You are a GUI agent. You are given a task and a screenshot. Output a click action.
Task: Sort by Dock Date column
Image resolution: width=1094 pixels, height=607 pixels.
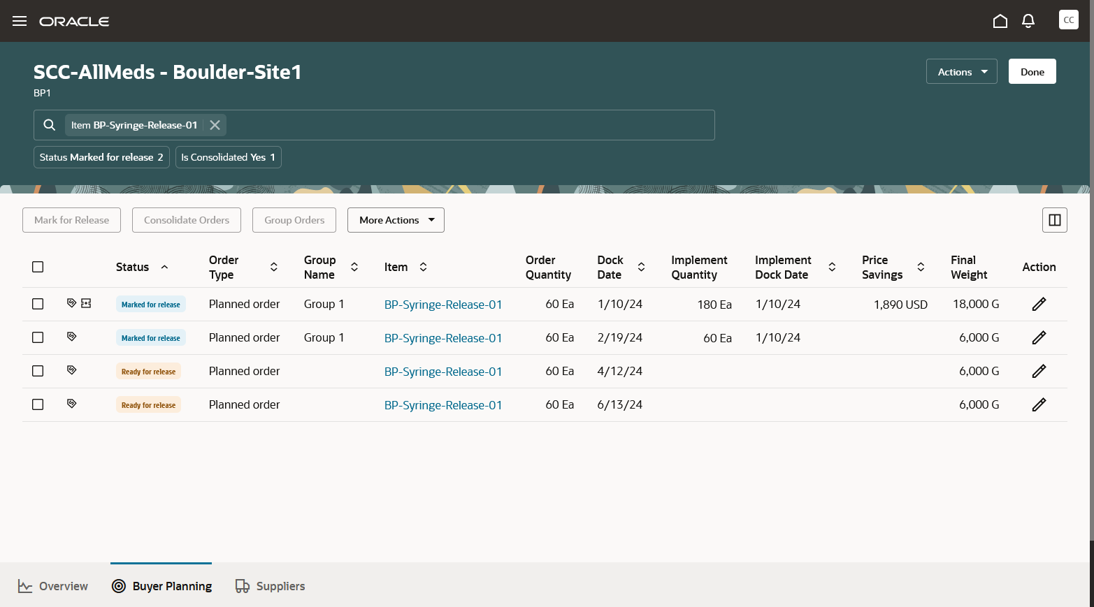click(x=642, y=267)
